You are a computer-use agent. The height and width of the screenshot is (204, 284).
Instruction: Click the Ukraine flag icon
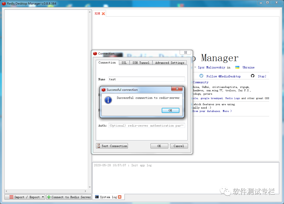pos(237,67)
